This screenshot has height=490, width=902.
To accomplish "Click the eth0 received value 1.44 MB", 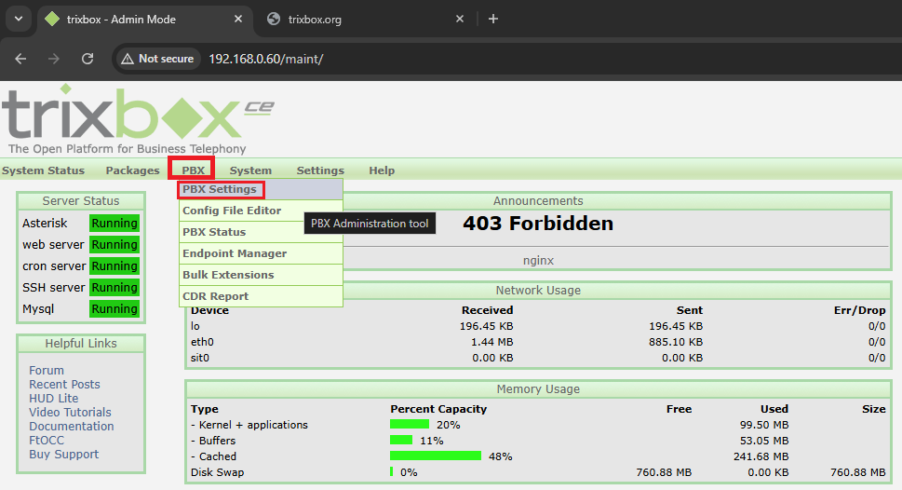I will (491, 342).
